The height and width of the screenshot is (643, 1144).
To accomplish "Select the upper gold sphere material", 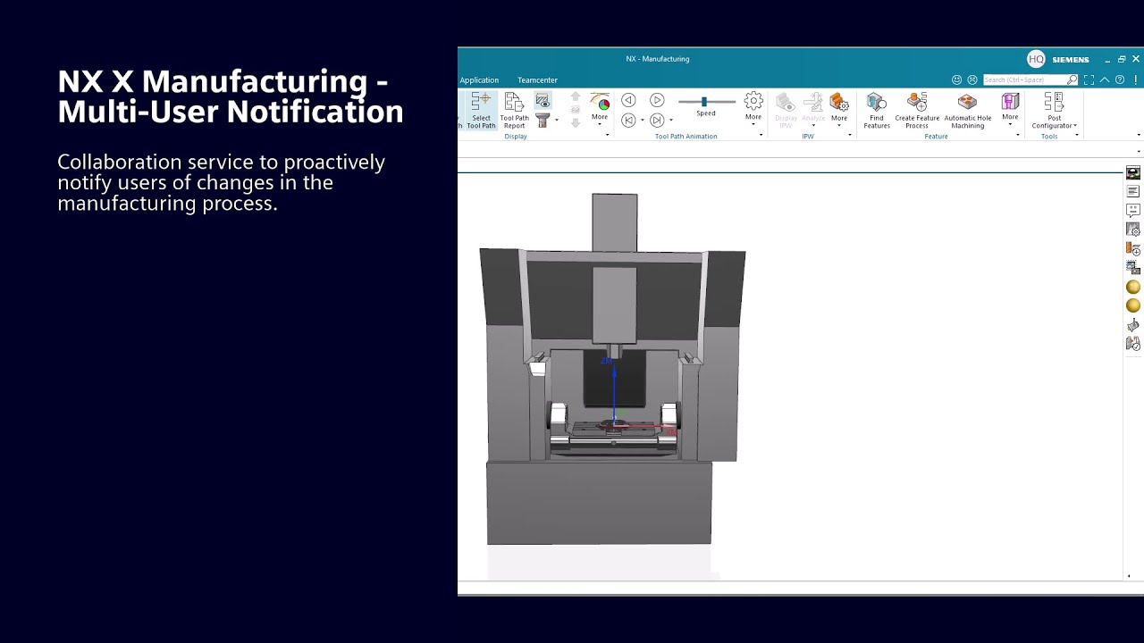I will pos(1133,287).
